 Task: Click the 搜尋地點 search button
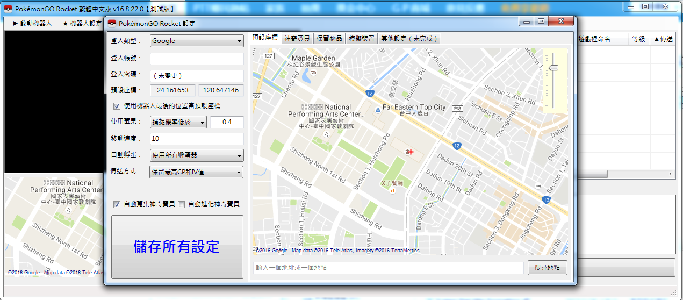pos(547,268)
